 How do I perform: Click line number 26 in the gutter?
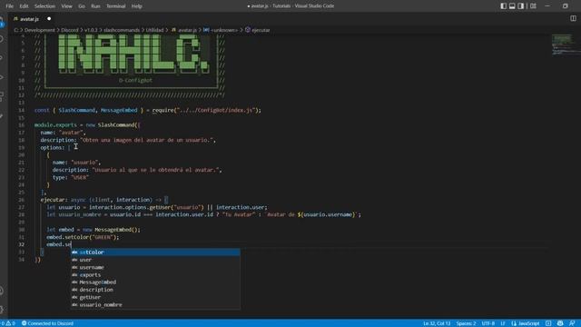(x=22, y=200)
